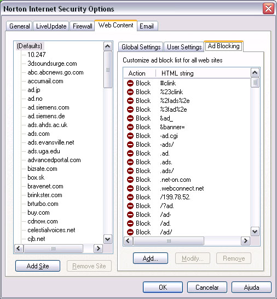Click the Add... button under ad block list
Screen dimensions: 277x299
(x=151, y=258)
